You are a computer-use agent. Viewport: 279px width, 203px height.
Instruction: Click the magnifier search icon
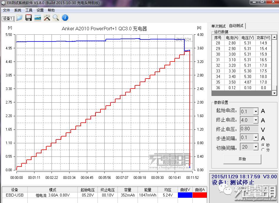pos(56,18)
